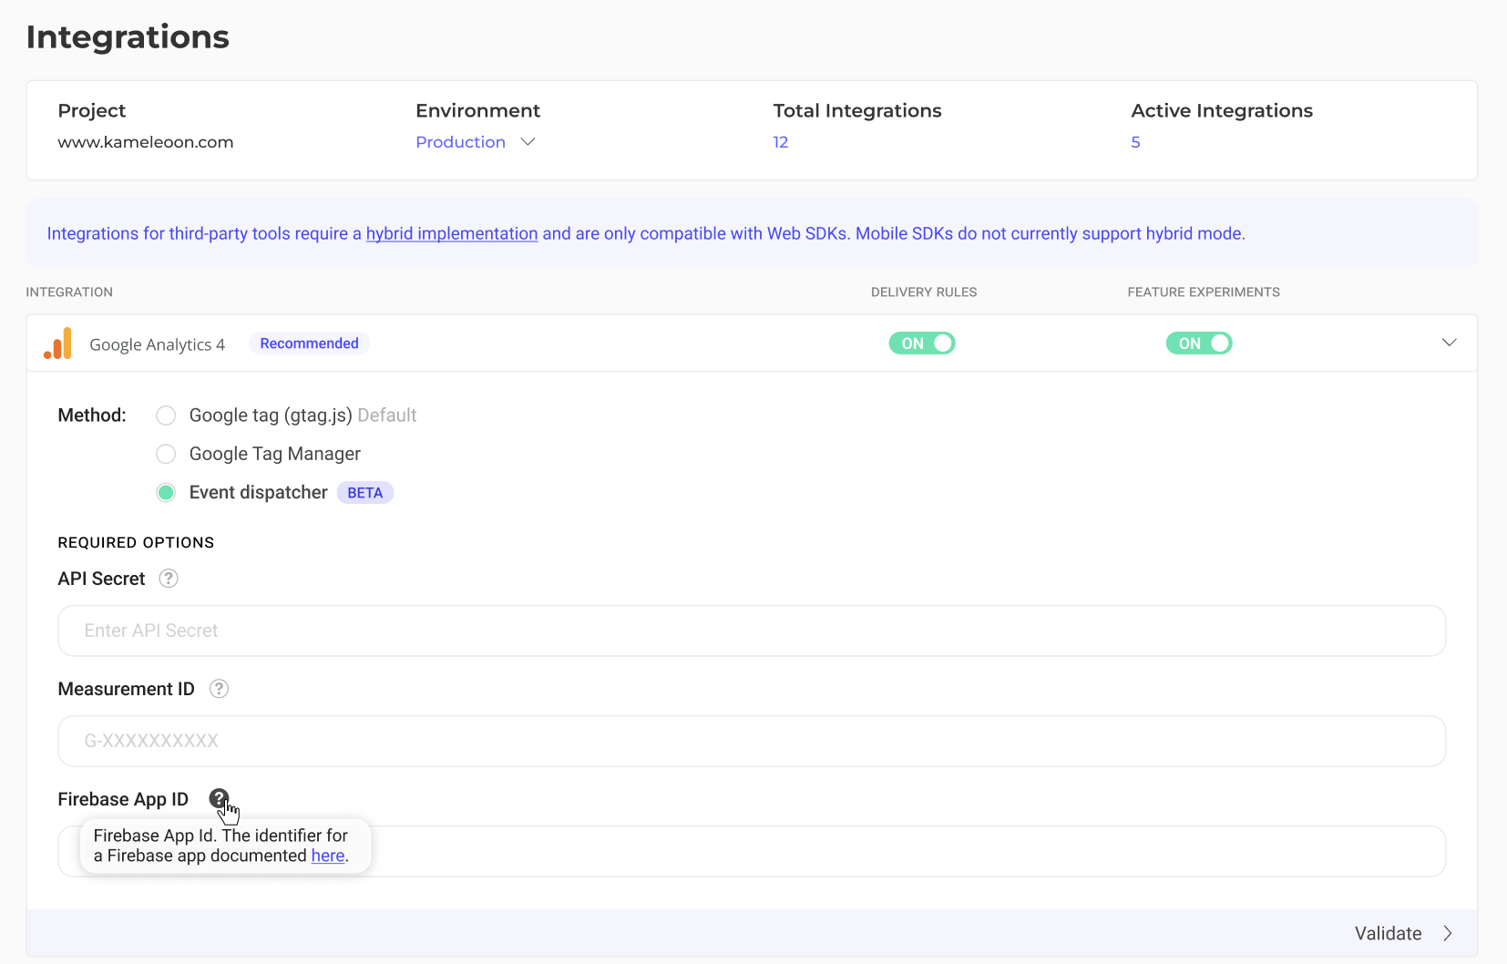The image size is (1507, 964).
Task: Turn off the Delivery Rules toggle
Action: pyautogui.click(x=922, y=344)
